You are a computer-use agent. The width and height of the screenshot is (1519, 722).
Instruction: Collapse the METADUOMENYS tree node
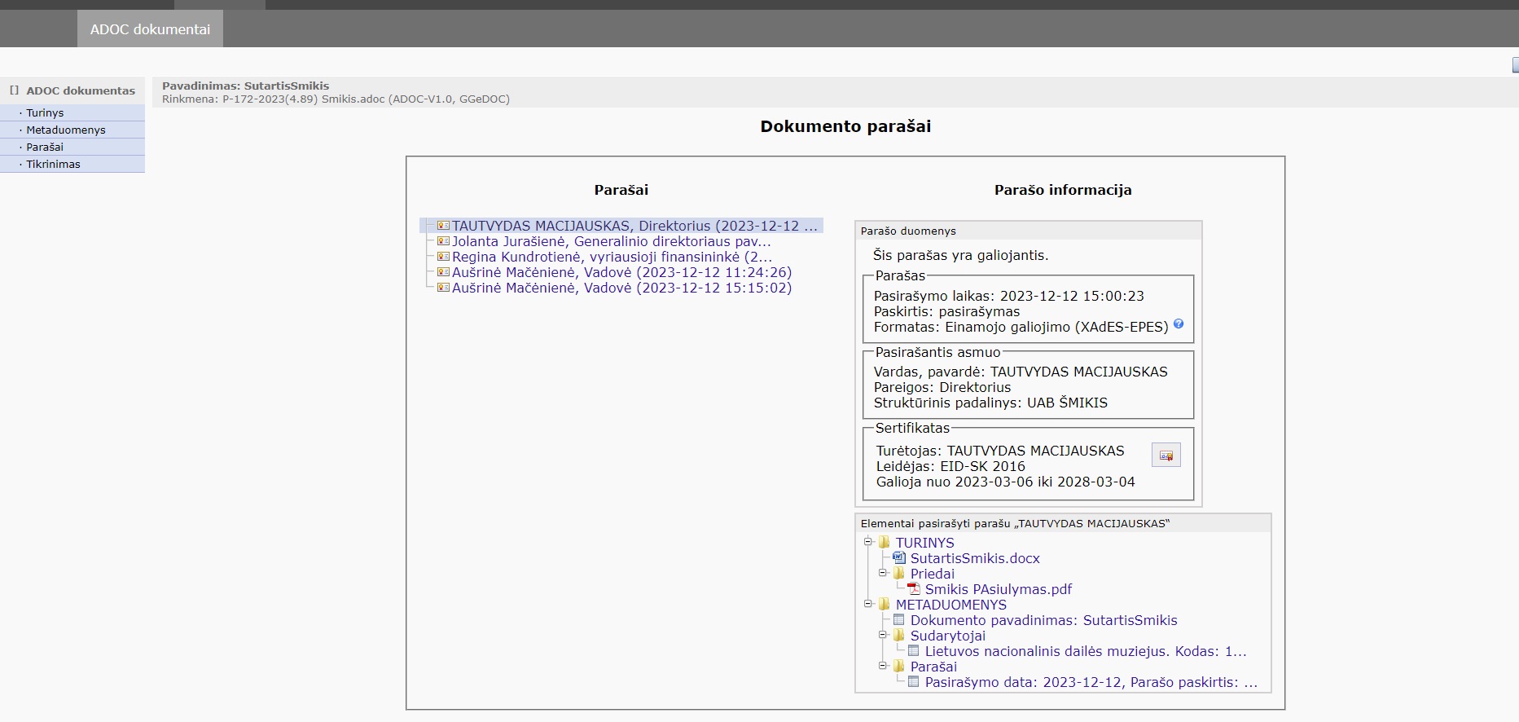[x=868, y=604]
